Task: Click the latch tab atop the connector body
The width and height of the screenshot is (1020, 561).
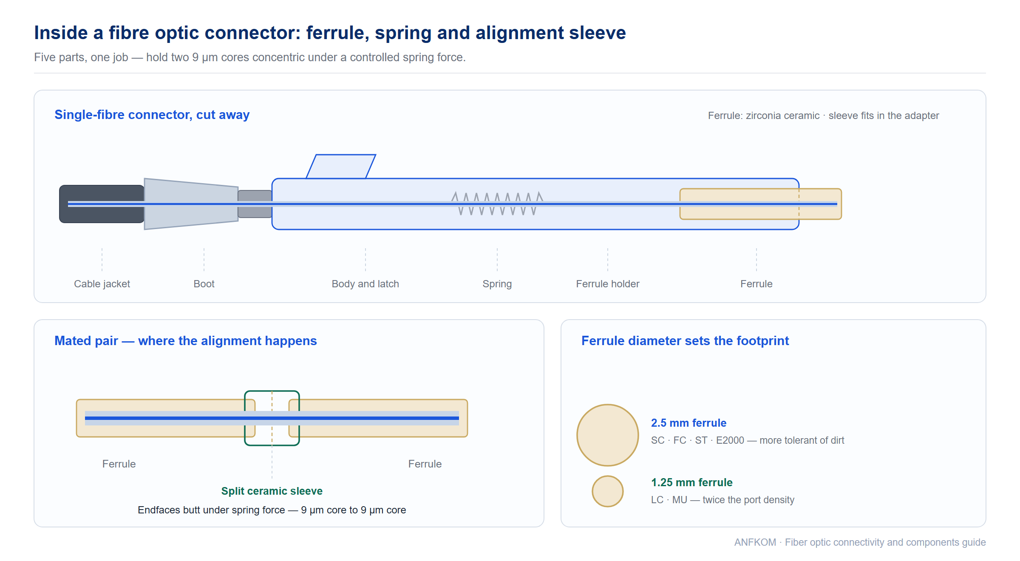Action: click(341, 167)
